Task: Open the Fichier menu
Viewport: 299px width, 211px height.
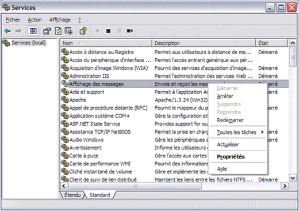Action: tap(13, 20)
